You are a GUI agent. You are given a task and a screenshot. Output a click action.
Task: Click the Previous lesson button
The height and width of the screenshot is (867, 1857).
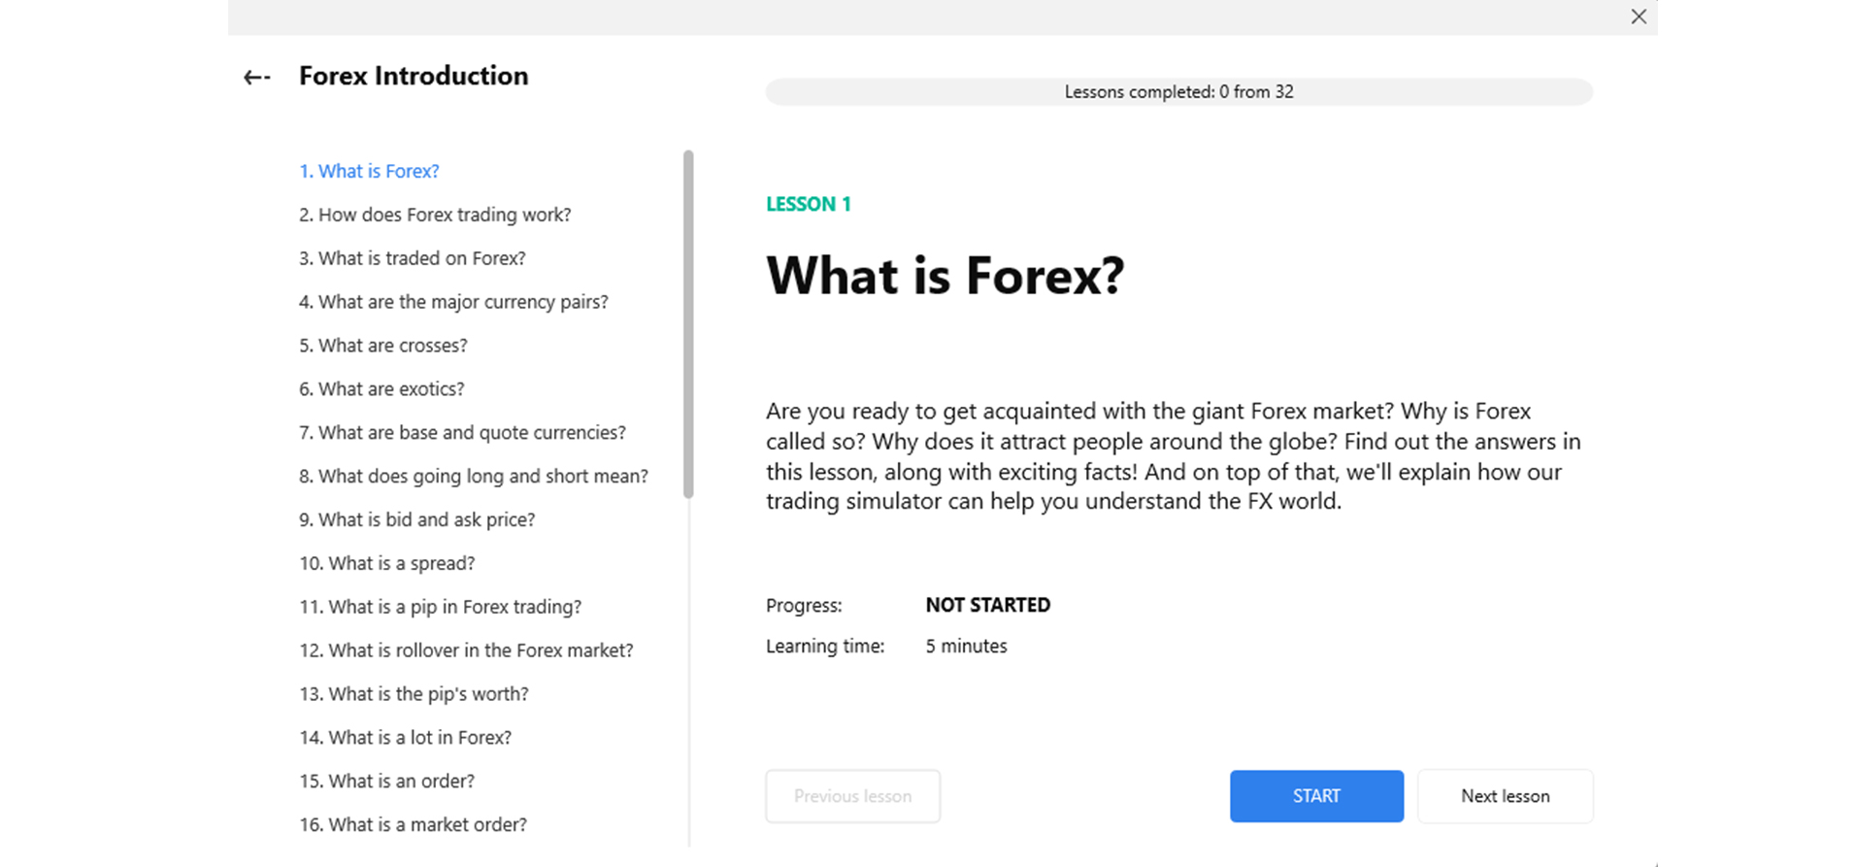coord(852,796)
